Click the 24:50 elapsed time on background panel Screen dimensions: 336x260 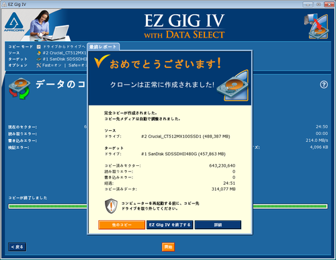click(322, 127)
